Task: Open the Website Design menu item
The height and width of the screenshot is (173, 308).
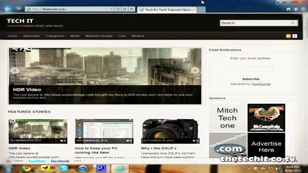Action: pos(99,36)
